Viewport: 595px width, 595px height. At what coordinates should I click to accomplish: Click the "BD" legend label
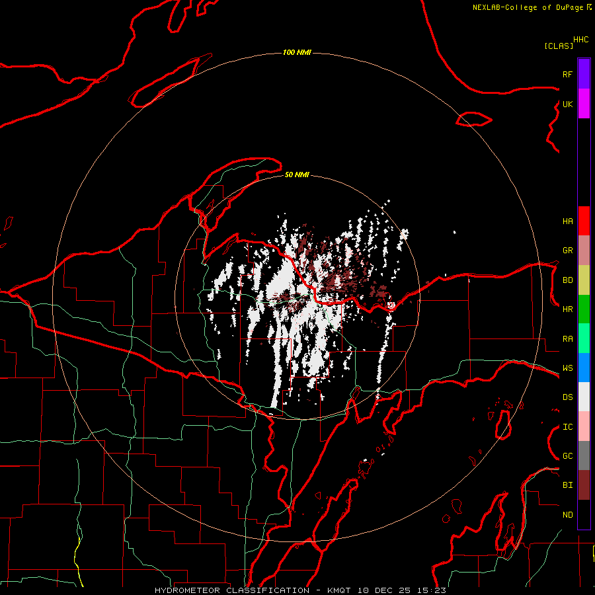(568, 280)
